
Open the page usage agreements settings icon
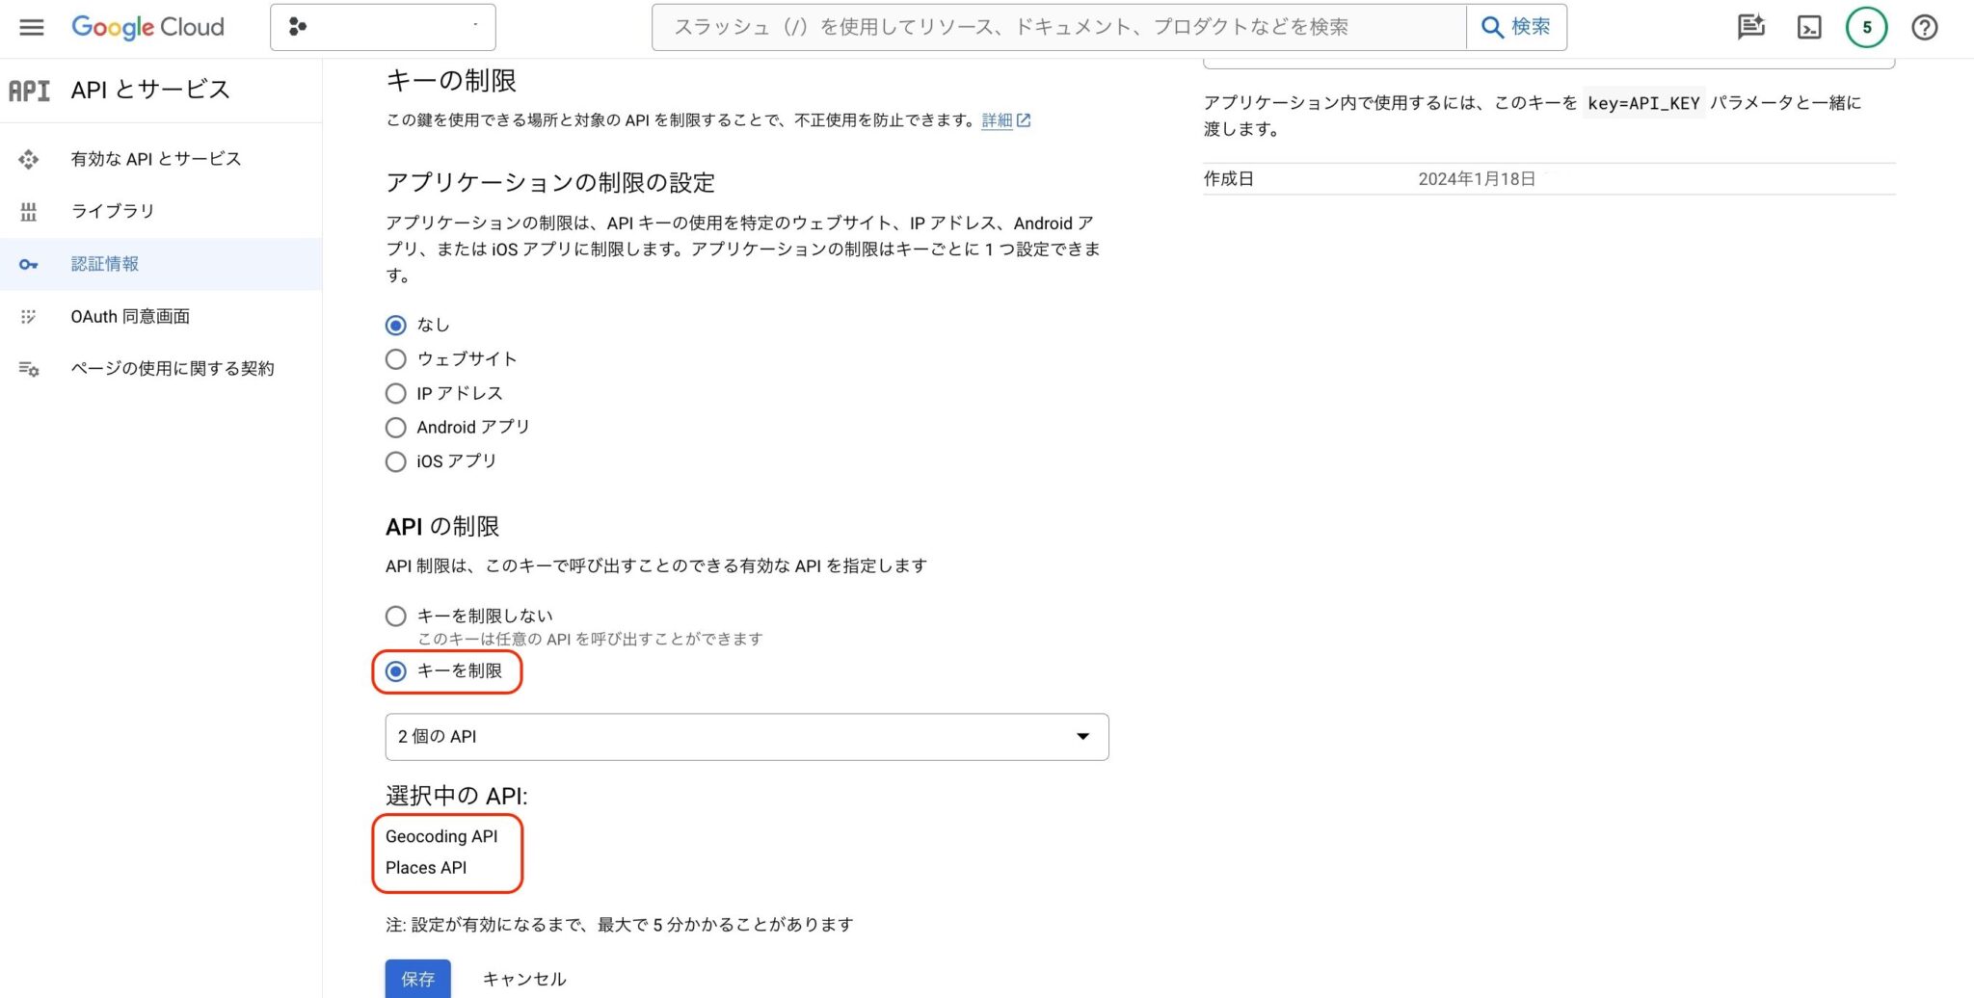tap(29, 367)
